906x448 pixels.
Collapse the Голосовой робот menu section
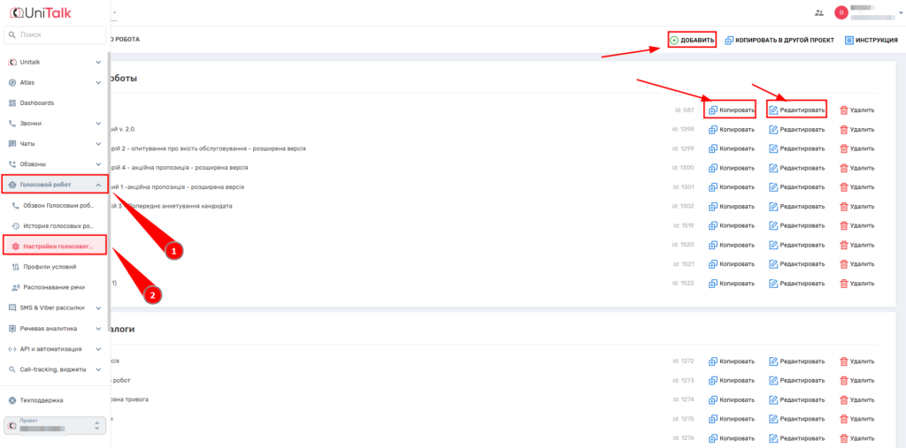pyautogui.click(x=97, y=185)
